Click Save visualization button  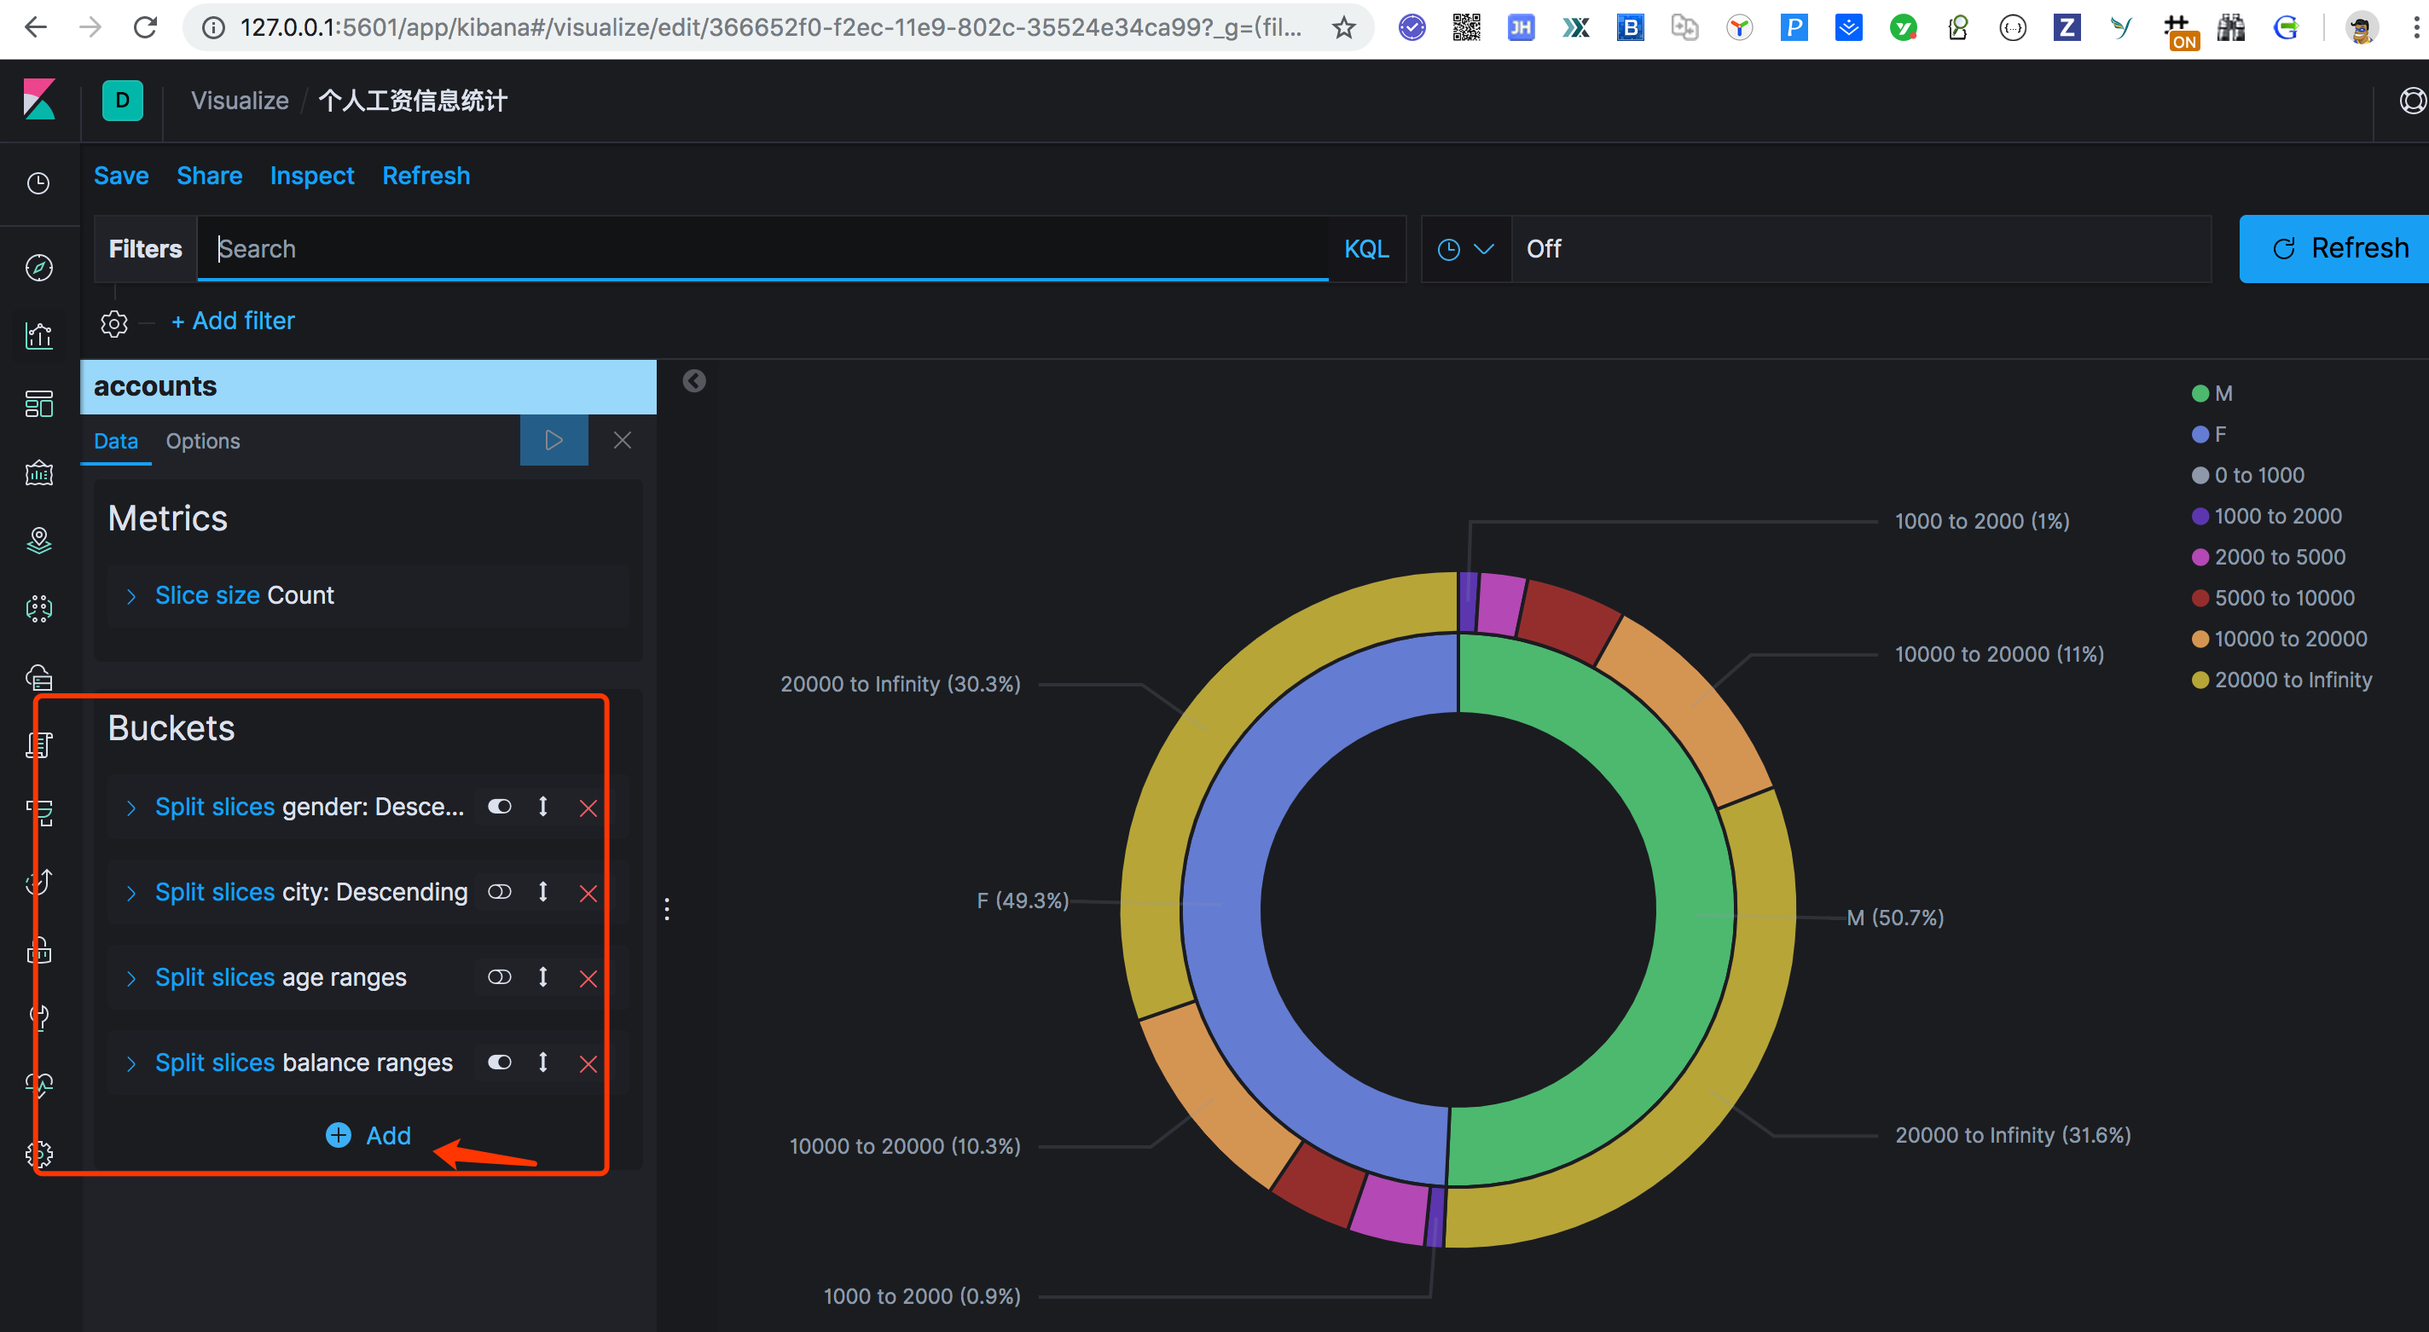point(121,176)
